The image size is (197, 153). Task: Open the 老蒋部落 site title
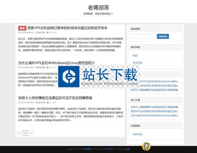point(98,8)
